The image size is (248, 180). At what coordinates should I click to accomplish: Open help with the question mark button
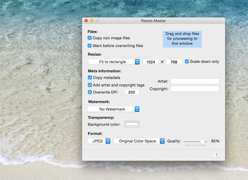click(217, 155)
